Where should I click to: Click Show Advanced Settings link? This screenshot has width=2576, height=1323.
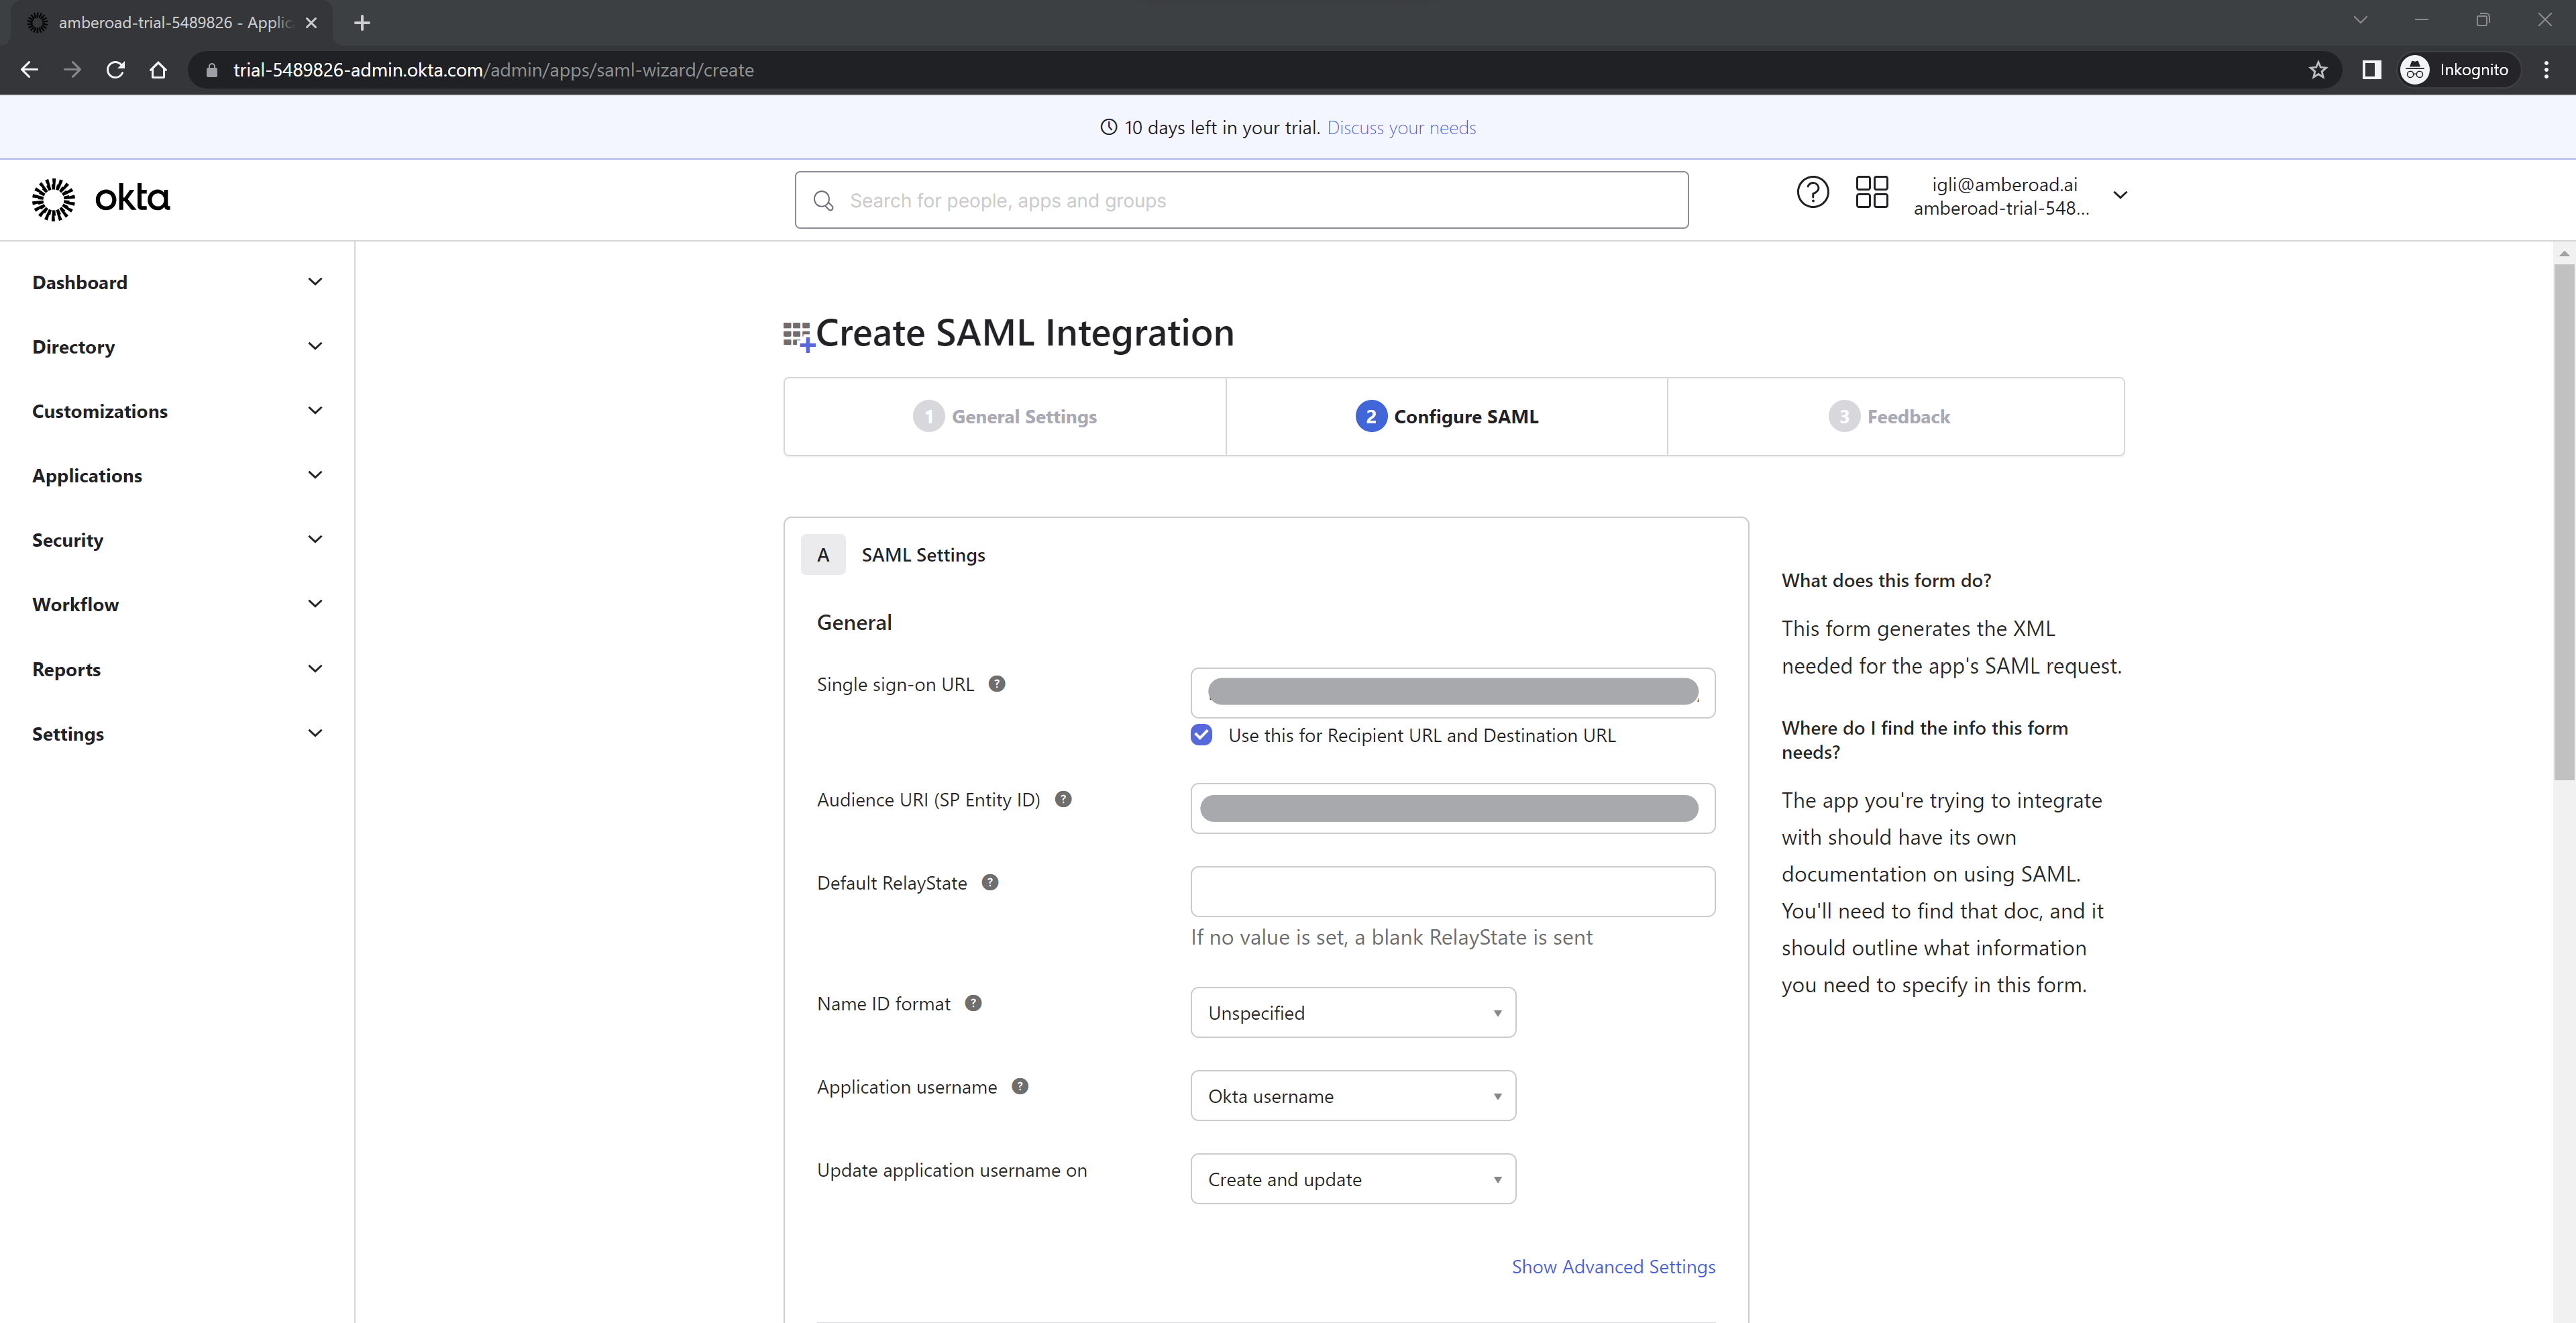[1613, 1266]
